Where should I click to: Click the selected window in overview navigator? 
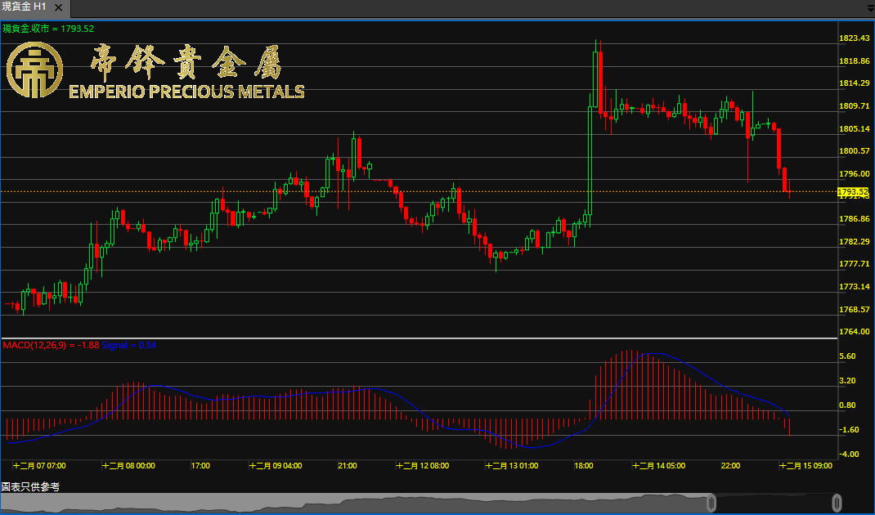[x=774, y=503]
